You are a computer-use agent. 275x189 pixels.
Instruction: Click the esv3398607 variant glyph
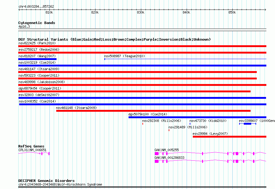tap(247, 124)
